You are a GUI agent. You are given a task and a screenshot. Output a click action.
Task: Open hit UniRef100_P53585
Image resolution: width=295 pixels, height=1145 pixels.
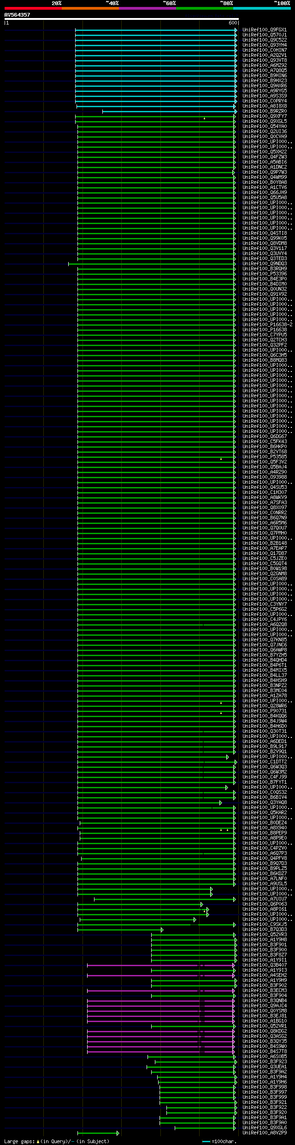point(265,457)
